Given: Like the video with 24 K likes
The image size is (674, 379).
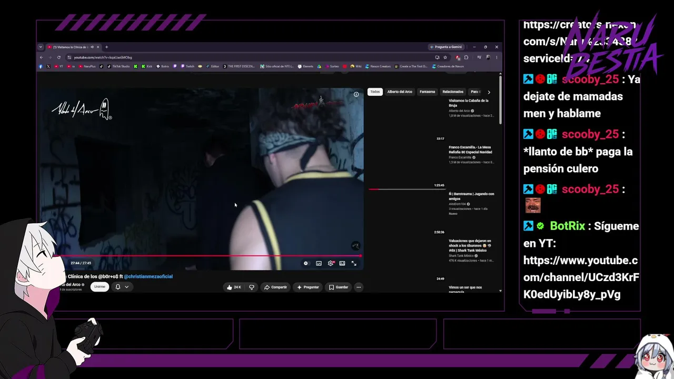Looking at the screenshot, I should pyautogui.click(x=234, y=287).
